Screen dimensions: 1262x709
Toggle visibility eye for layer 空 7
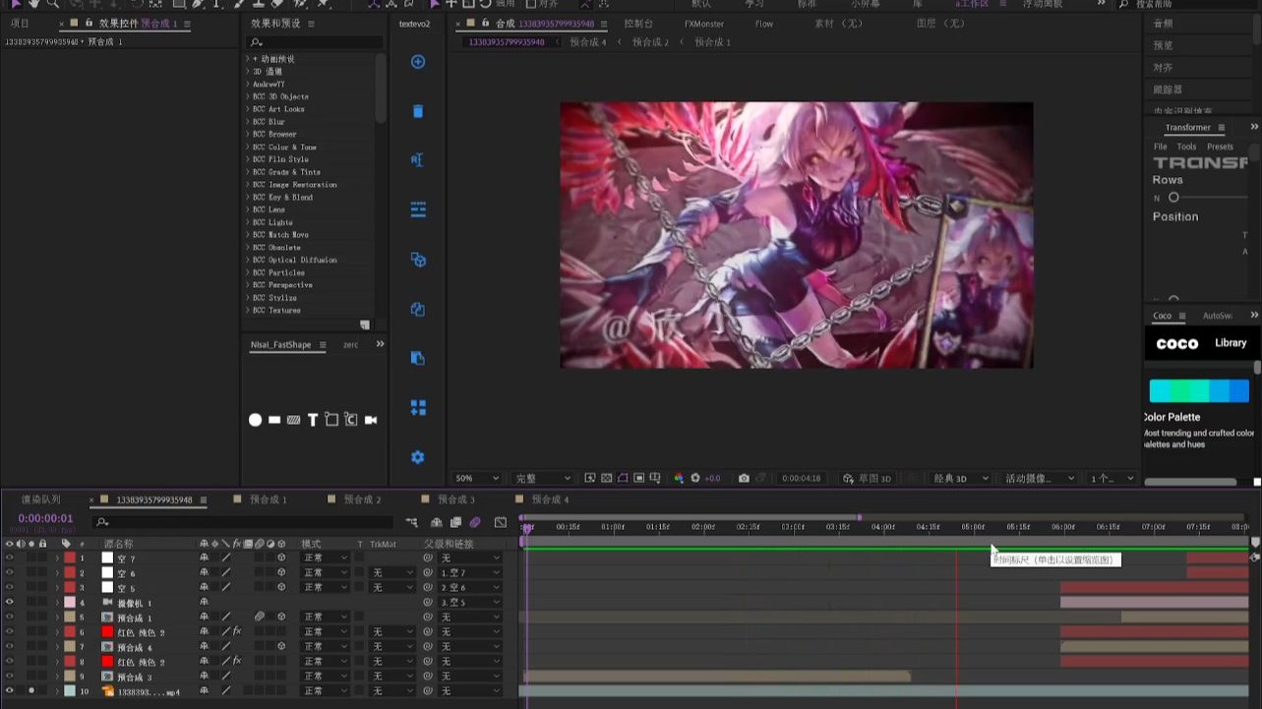point(9,558)
